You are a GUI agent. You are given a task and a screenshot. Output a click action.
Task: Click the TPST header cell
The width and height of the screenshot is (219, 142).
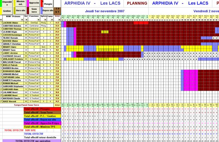click(x=57, y=10)
